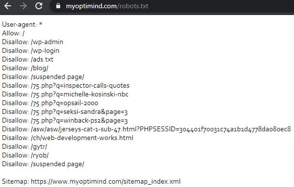
Task: Click the 'Disallow: /wp-login' line
Action: click(x=31, y=51)
